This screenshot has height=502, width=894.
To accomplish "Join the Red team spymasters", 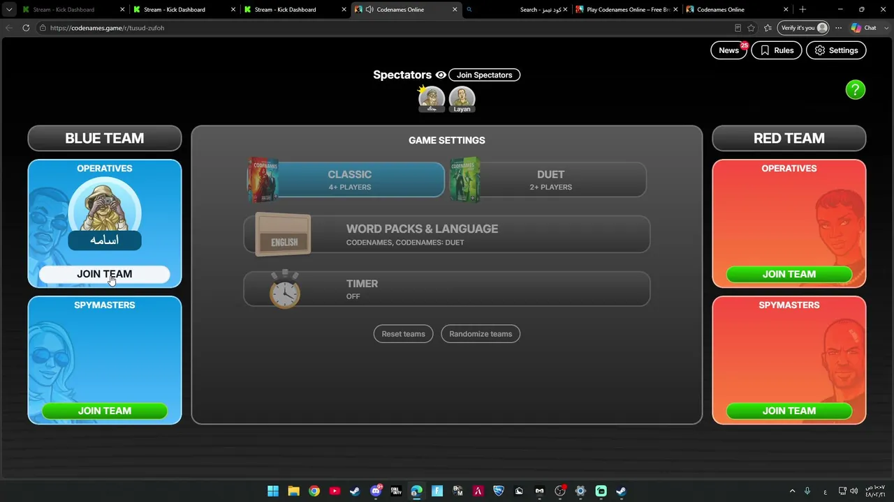I will 789,411.
